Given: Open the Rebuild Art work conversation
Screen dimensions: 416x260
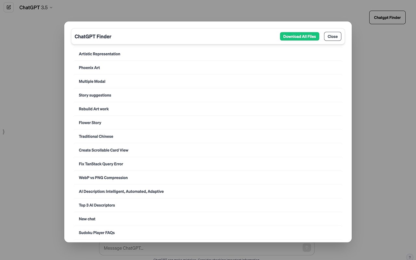Looking at the screenshot, I should (94, 109).
